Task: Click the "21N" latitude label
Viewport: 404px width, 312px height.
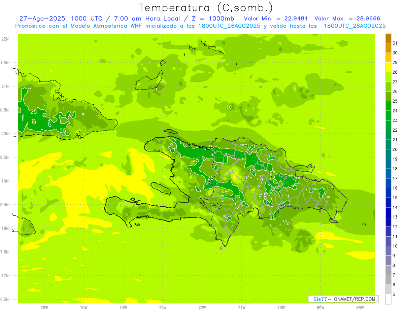Action: [x=5, y=86]
